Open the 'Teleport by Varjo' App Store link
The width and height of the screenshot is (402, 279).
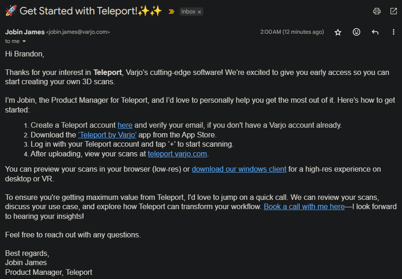(107, 135)
